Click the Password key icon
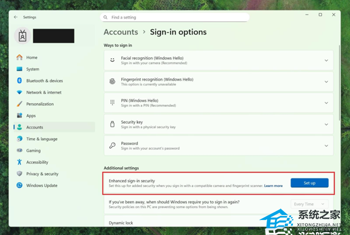 tap(112, 145)
